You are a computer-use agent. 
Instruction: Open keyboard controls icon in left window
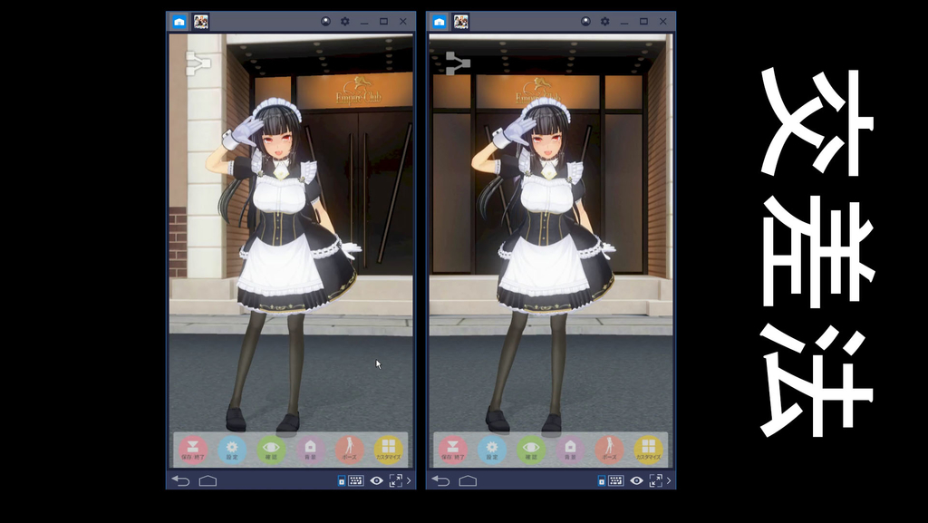(x=355, y=480)
